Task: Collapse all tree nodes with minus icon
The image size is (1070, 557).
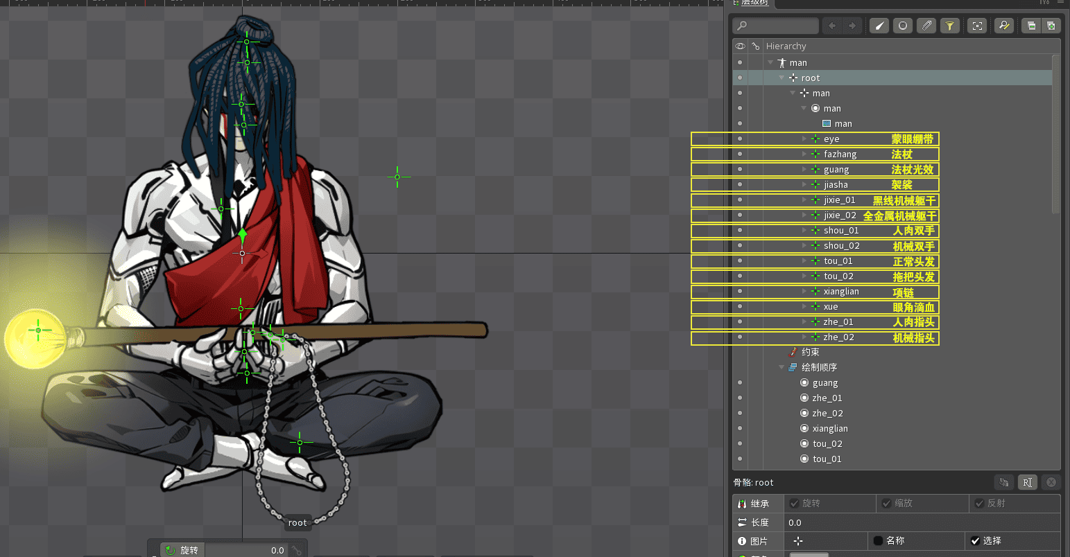Action: (1031, 26)
